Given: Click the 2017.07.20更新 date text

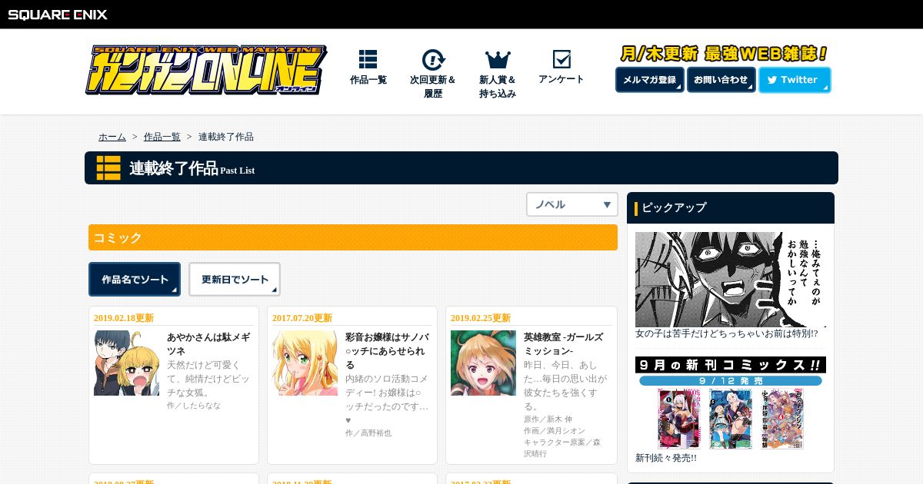Looking at the screenshot, I should point(302,318).
